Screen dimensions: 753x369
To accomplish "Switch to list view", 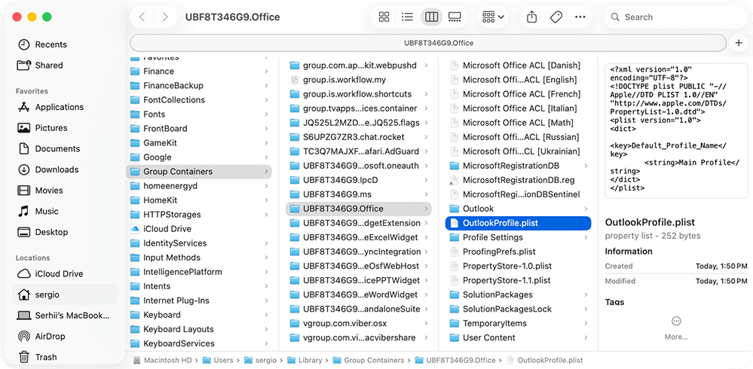I will tap(407, 17).
